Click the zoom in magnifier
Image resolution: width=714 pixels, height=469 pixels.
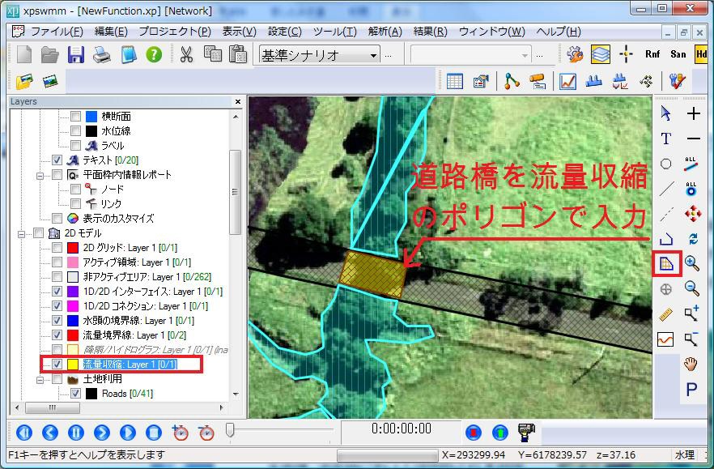pyautogui.click(x=691, y=263)
